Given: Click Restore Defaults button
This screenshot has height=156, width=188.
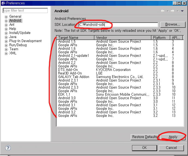Looking at the screenshot, I should pyautogui.click(x=145, y=137).
